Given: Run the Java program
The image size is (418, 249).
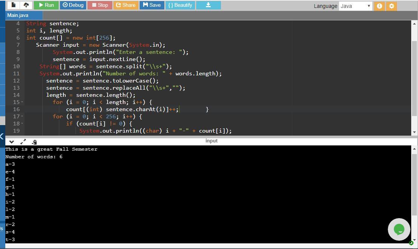Looking at the screenshot, I should point(46,5).
